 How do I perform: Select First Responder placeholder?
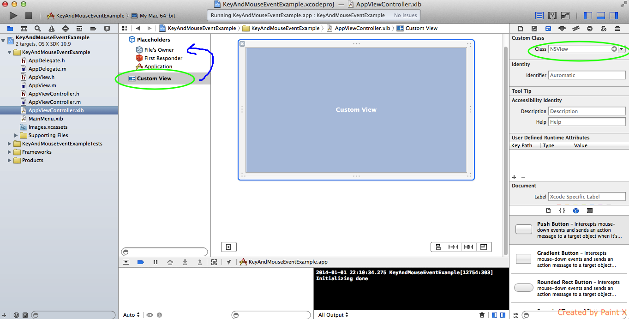tap(159, 58)
